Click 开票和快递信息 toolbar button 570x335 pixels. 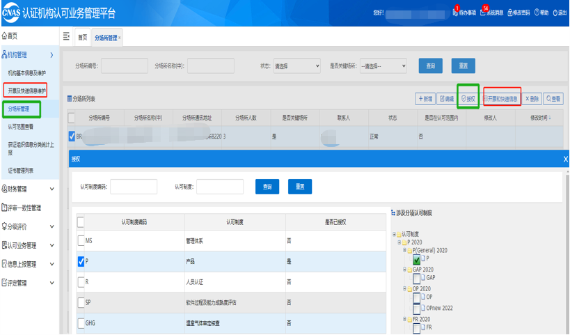click(500, 99)
